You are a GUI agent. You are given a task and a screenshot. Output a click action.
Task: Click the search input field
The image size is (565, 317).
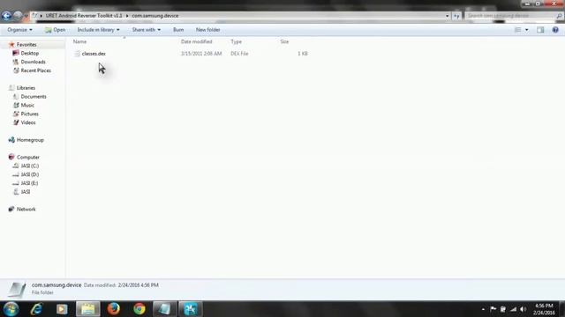pyautogui.click(x=510, y=16)
